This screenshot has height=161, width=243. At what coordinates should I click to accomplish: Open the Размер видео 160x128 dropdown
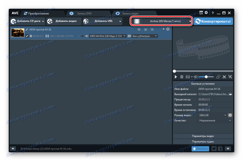212,115
